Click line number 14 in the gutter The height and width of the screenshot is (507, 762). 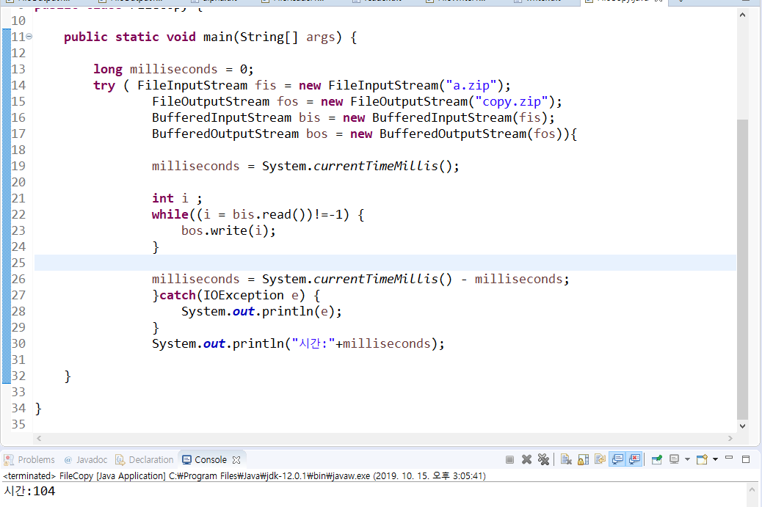pyautogui.click(x=18, y=85)
